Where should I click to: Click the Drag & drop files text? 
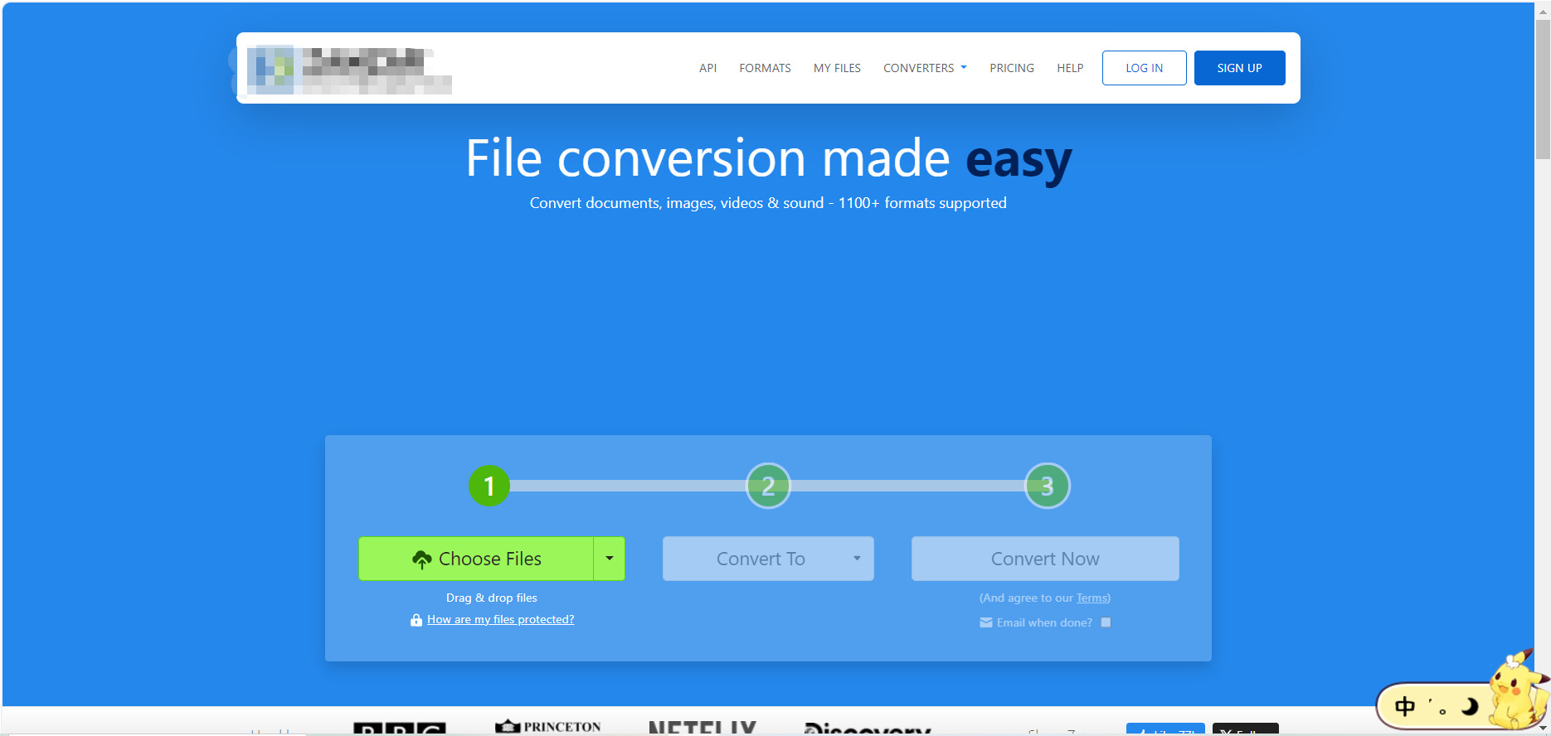pos(492,598)
